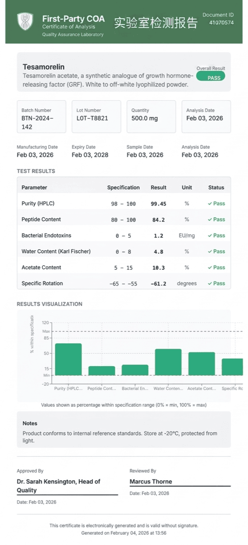Click the Marcus Thorne reviewer name
Screen dimensions: 248x545
click(151, 482)
